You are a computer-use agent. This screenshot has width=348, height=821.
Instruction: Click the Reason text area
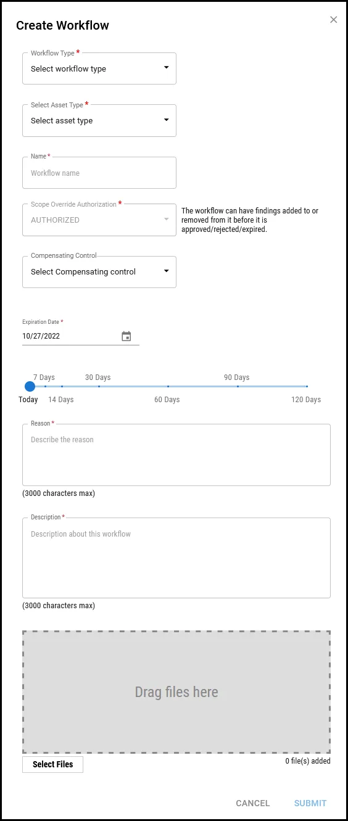pyautogui.click(x=176, y=455)
